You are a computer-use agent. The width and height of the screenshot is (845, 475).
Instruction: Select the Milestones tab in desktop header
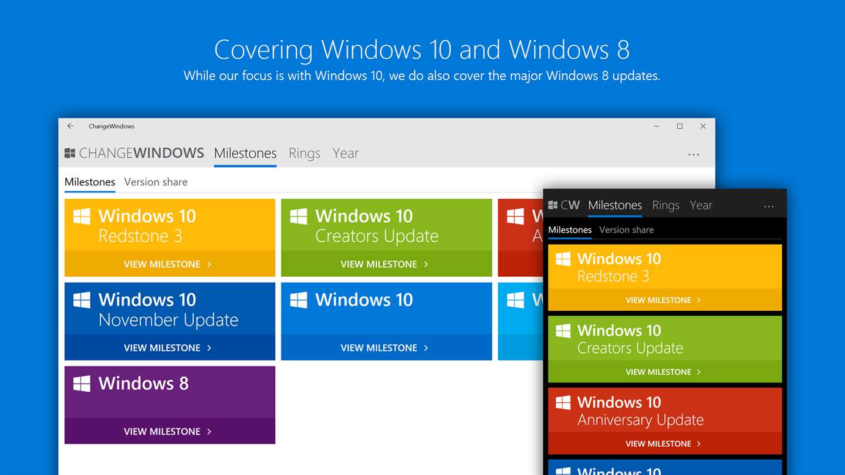(x=245, y=153)
